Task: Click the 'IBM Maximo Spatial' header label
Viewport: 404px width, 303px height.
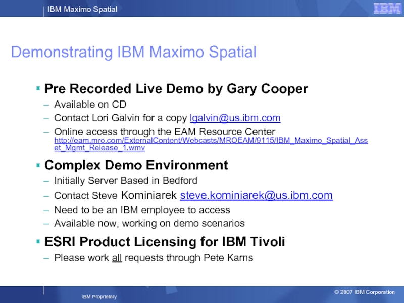Action: point(82,9)
